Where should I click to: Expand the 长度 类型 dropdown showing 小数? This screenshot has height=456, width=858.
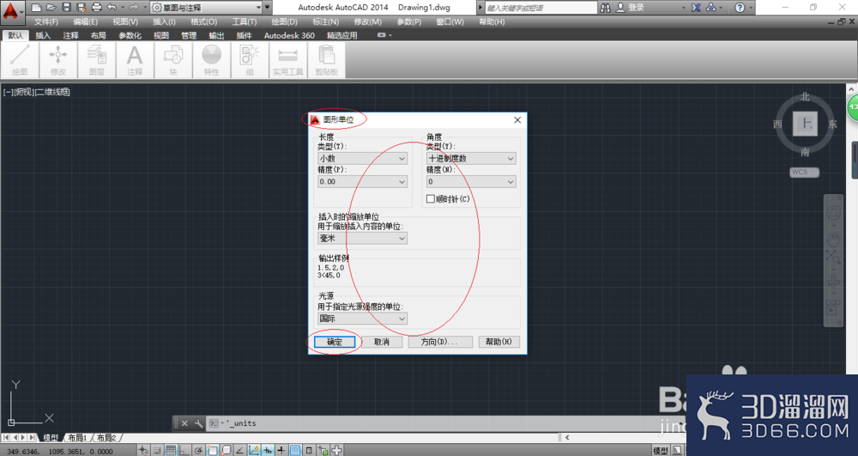[362, 158]
